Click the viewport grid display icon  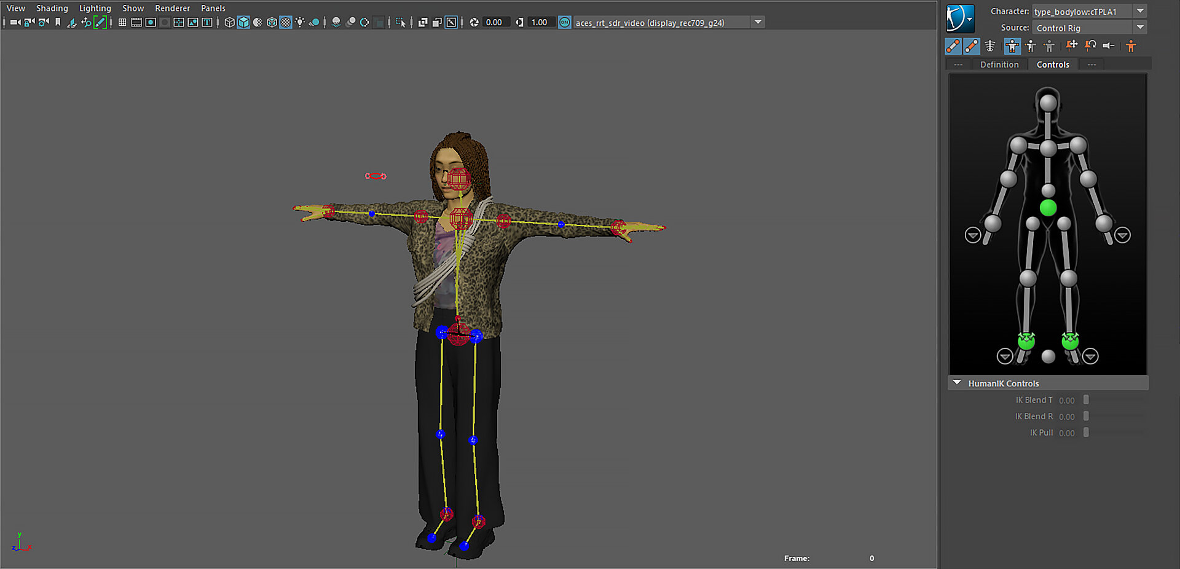coord(122,23)
